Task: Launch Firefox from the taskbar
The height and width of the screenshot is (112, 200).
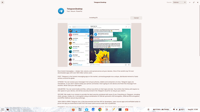Action: click(x=73, y=109)
